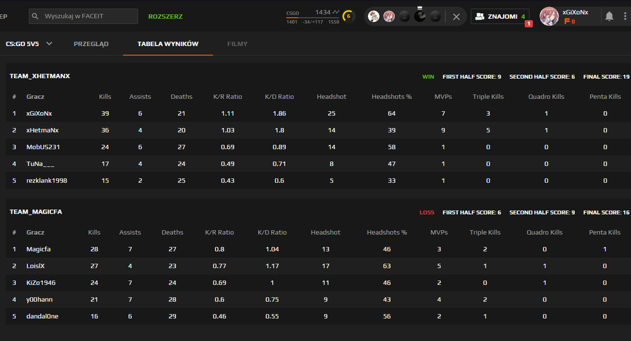This screenshot has height=341, width=631.
Task: Open xGiXoNx profile avatar
Action: click(549, 16)
